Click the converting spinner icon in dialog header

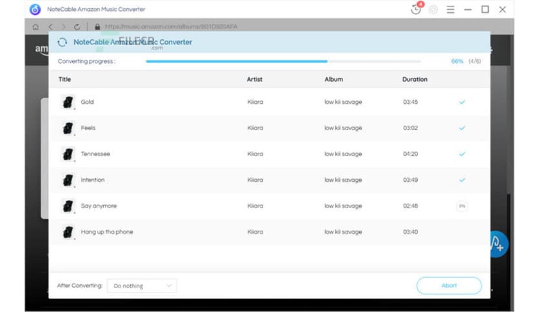coord(63,43)
